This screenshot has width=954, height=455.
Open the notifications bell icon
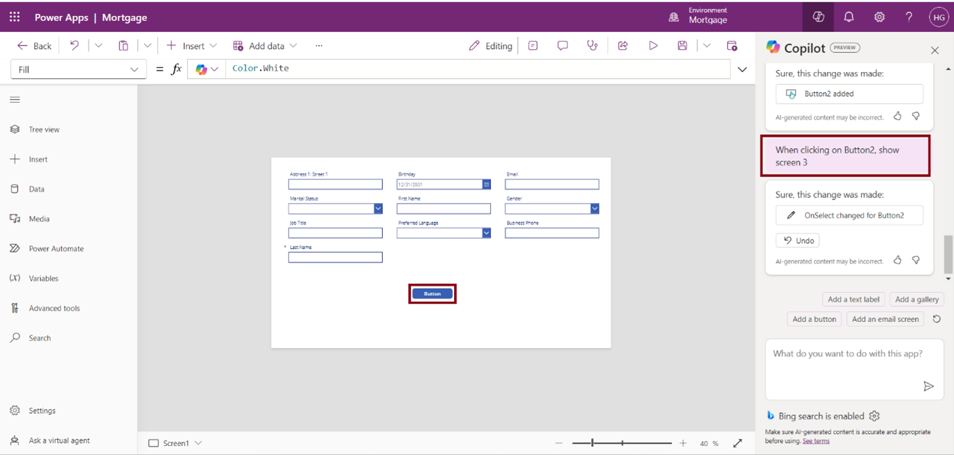(x=849, y=17)
